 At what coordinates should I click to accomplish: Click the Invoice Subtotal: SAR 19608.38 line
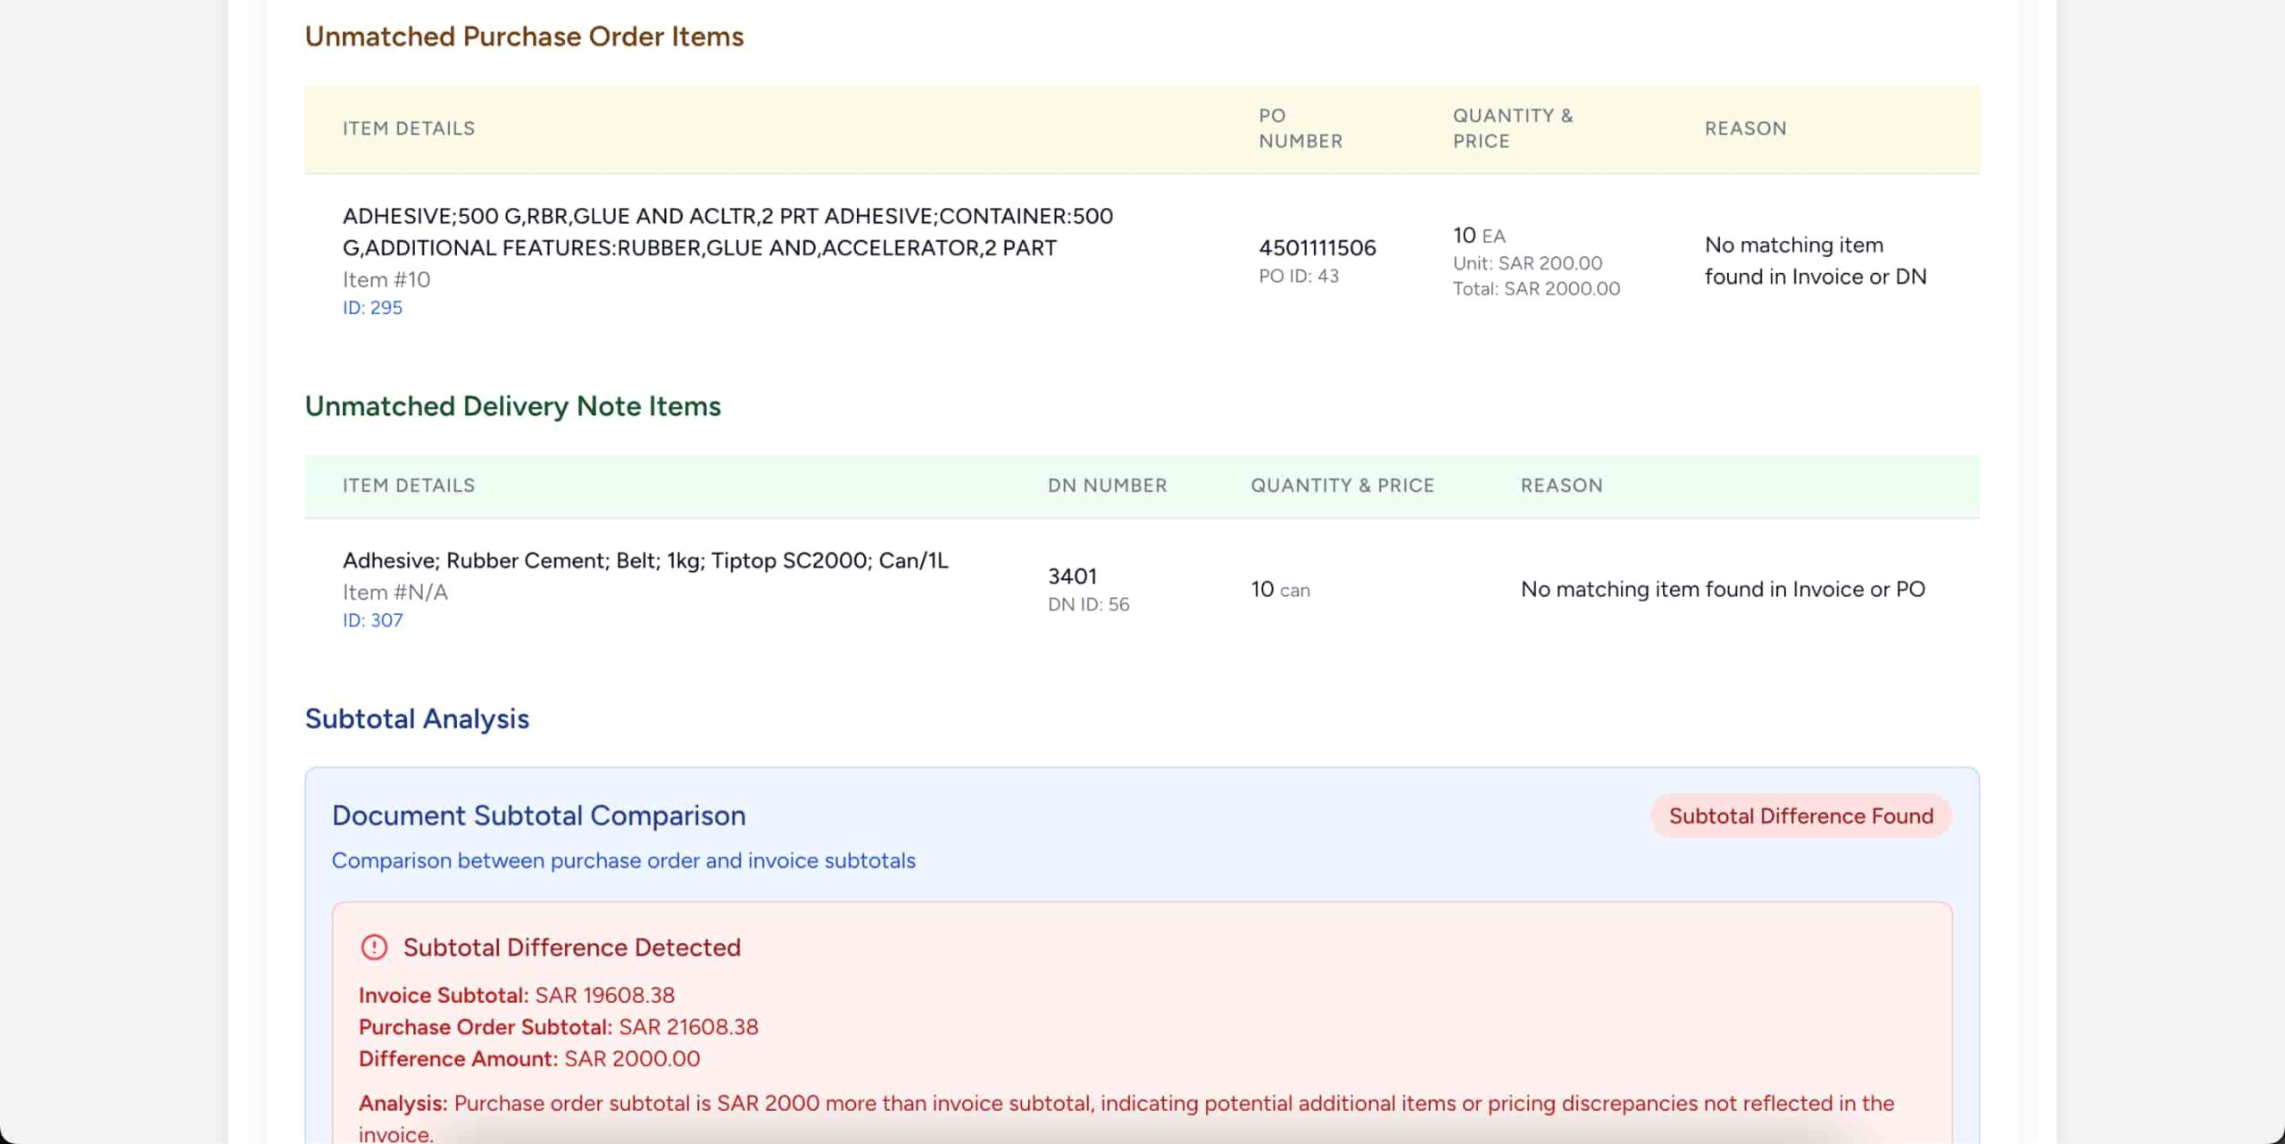click(517, 995)
